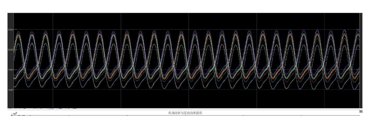This screenshot has height=116, width=365.
Task: Click the 1950 y-axis label
Action: point(10,70)
